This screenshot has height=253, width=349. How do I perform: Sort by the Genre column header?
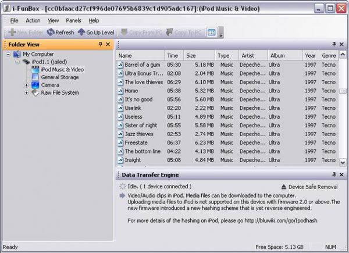click(x=329, y=55)
